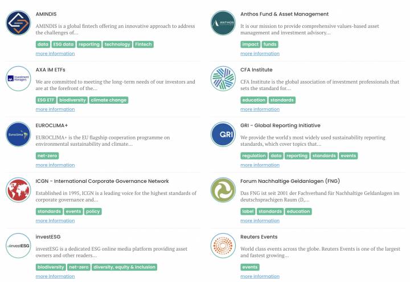Choose the diversity, equity & inclusion tag
The image size is (410, 282).
(124, 267)
